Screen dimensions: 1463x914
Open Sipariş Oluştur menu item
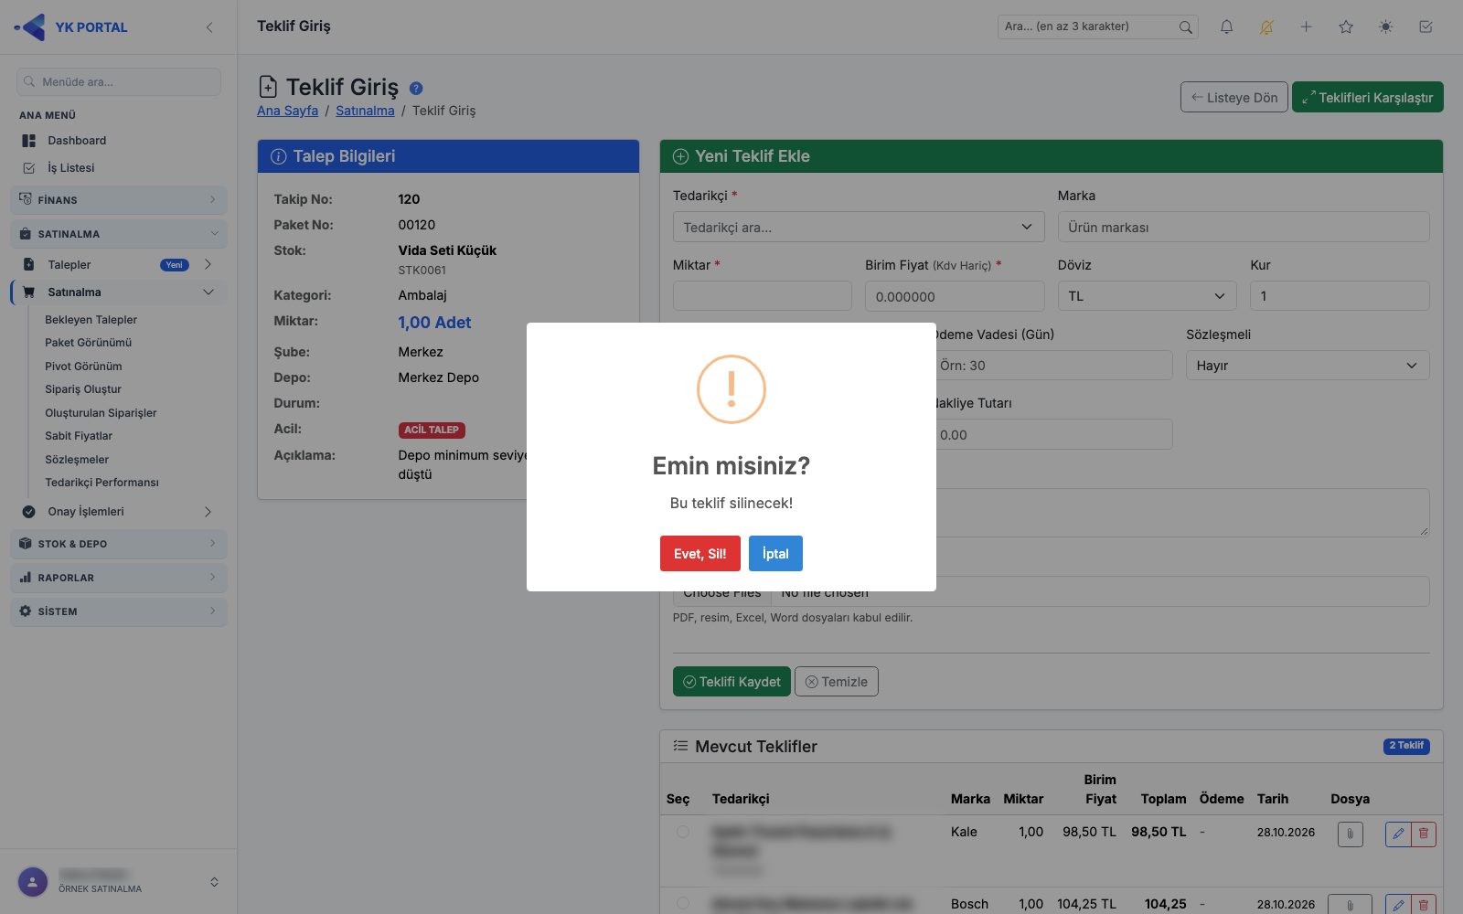pyautogui.click(x=83, y=389)
